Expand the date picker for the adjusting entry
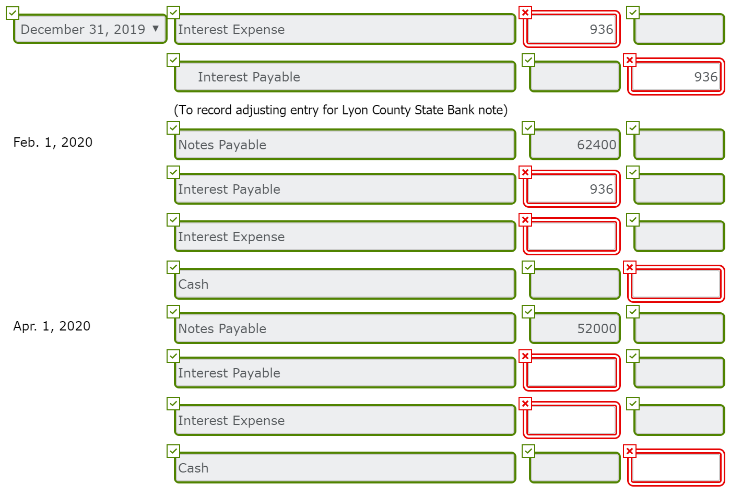 pyautogui.click(x=89, y=29)
